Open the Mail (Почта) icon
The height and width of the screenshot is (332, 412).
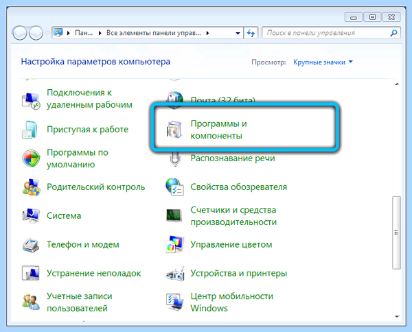coord(174,100)
